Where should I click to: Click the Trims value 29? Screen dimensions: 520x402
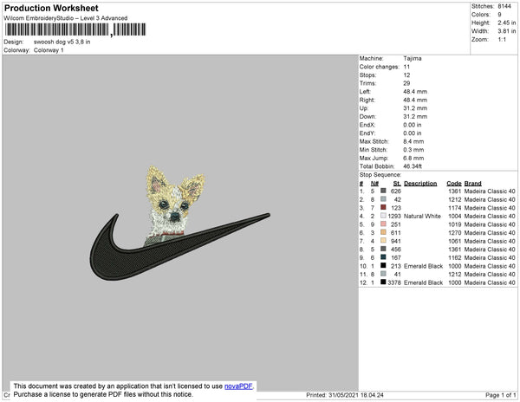[x=406, y=83]
